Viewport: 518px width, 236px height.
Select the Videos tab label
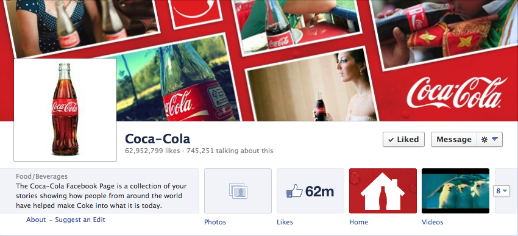tap(433, 222)
